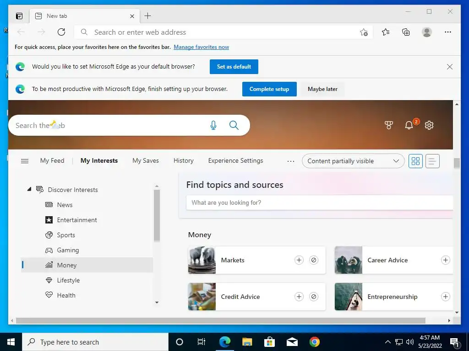469x351 pixels.
Task: Open Windows Start menu
Action: [x=11, y=342]
